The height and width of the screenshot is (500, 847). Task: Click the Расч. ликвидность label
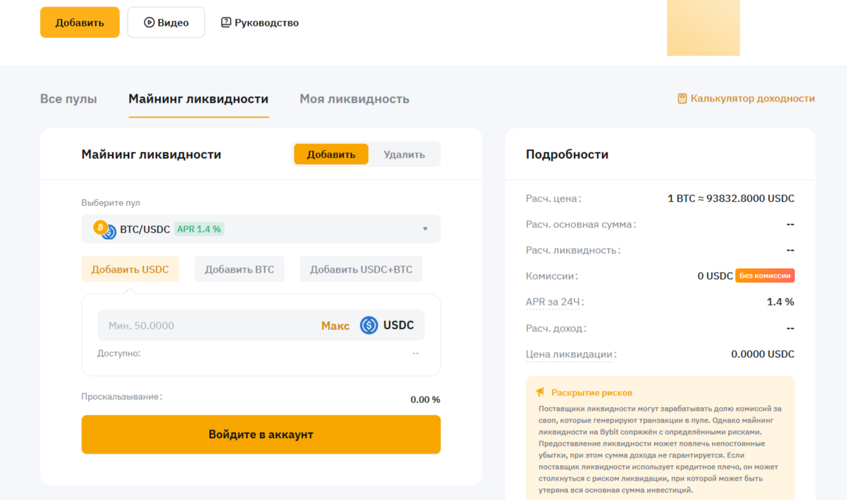click(x=573, y=250)
